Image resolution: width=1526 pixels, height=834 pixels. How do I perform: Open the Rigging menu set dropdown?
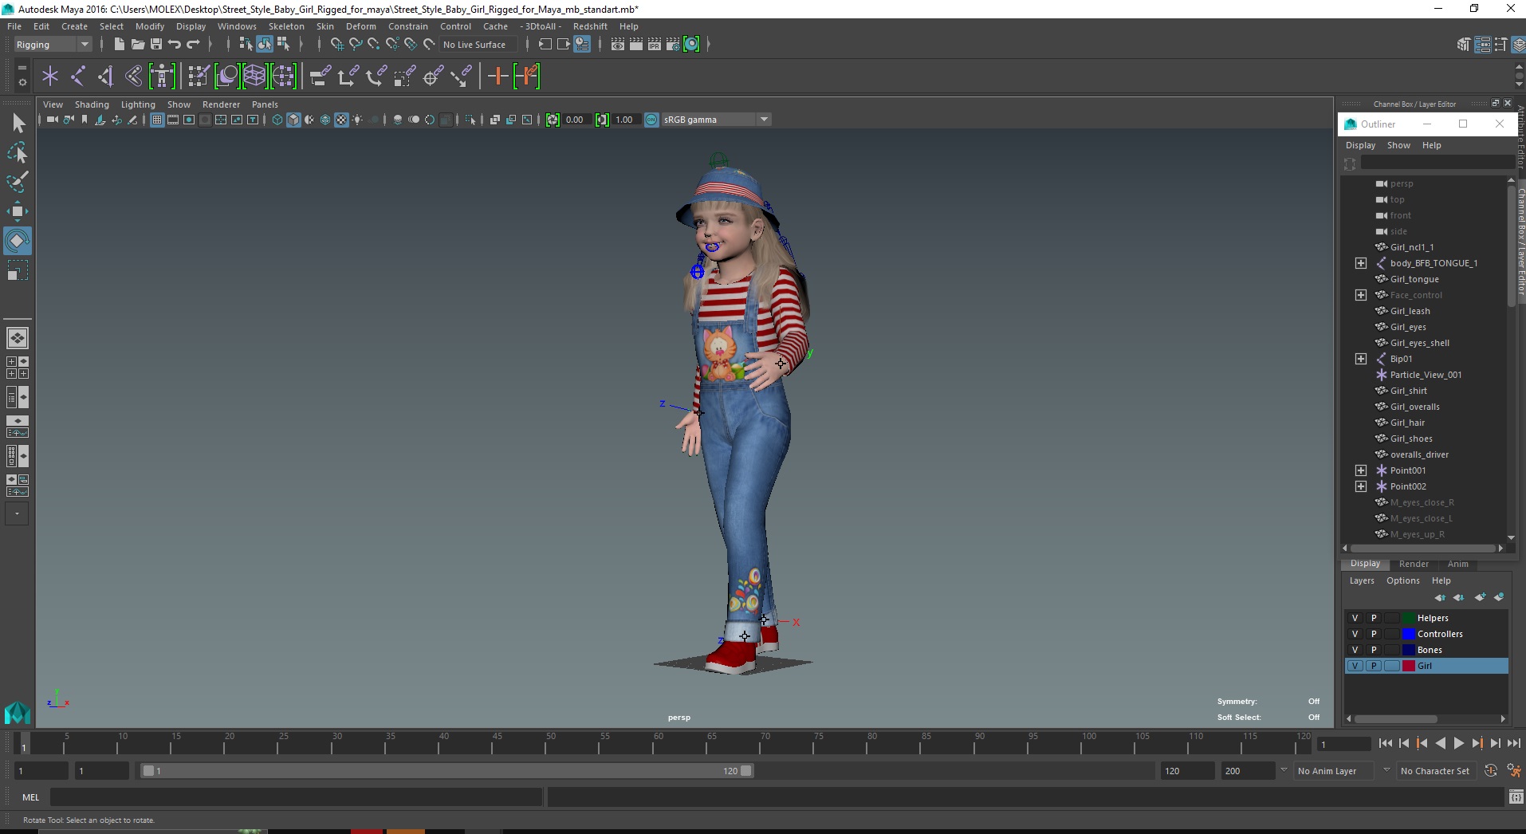click(52, 45)
